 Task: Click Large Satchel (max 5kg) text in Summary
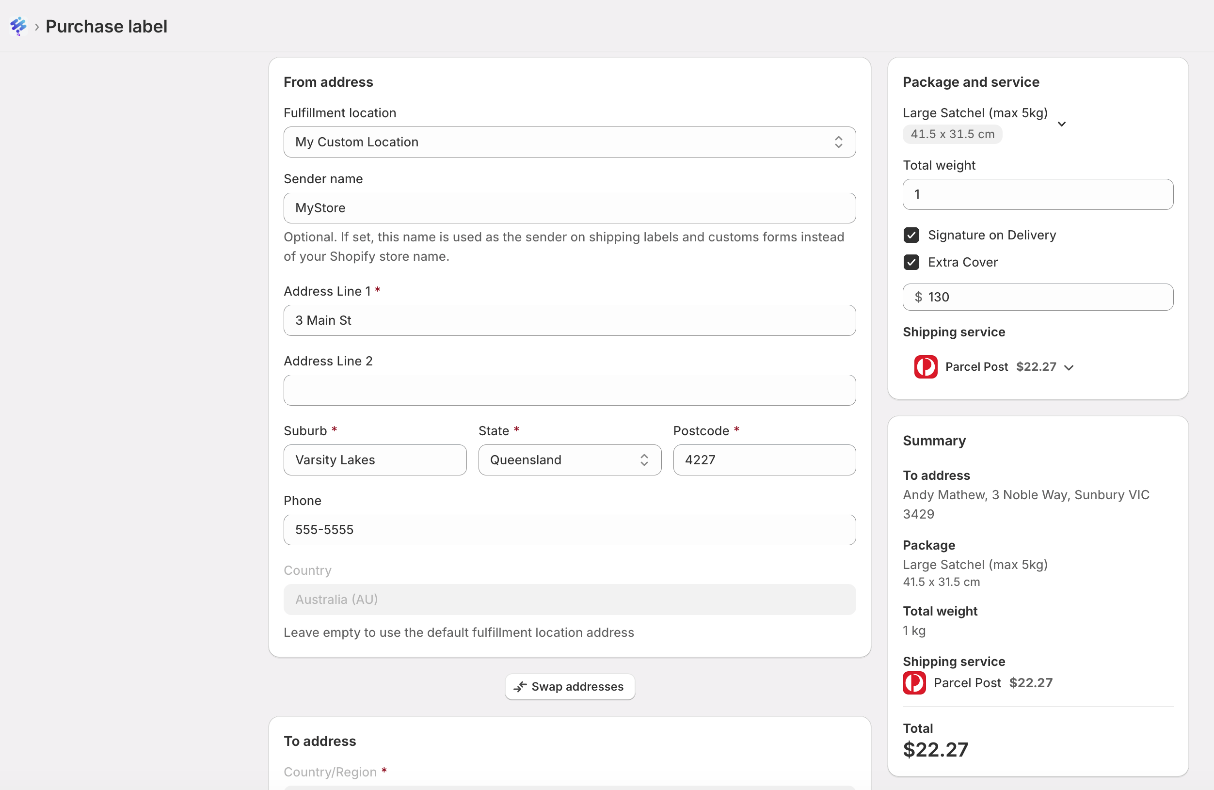tap(975, 565)
